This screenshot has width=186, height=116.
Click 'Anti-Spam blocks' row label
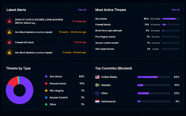[x=105, y=49]
